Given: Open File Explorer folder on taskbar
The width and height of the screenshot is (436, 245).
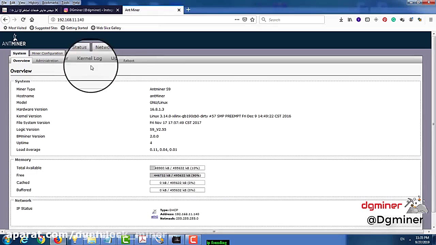Looking at the screenshot, I should 91,240.
